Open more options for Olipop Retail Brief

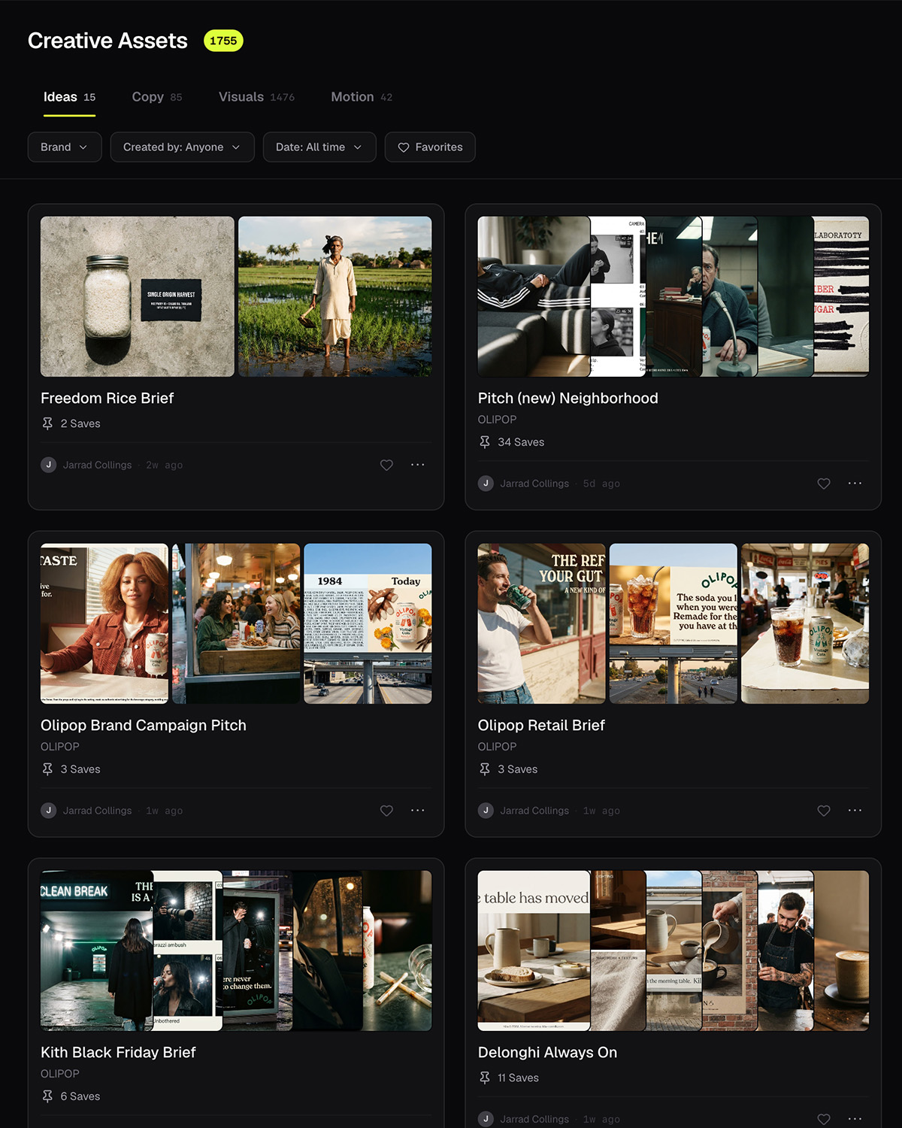(x=855, y=810)
